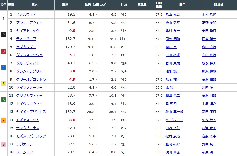Image resolution: width=237 pixels, height=156 pixels.
Task: Open trainer link 木村 哲也
Action: 209,15
